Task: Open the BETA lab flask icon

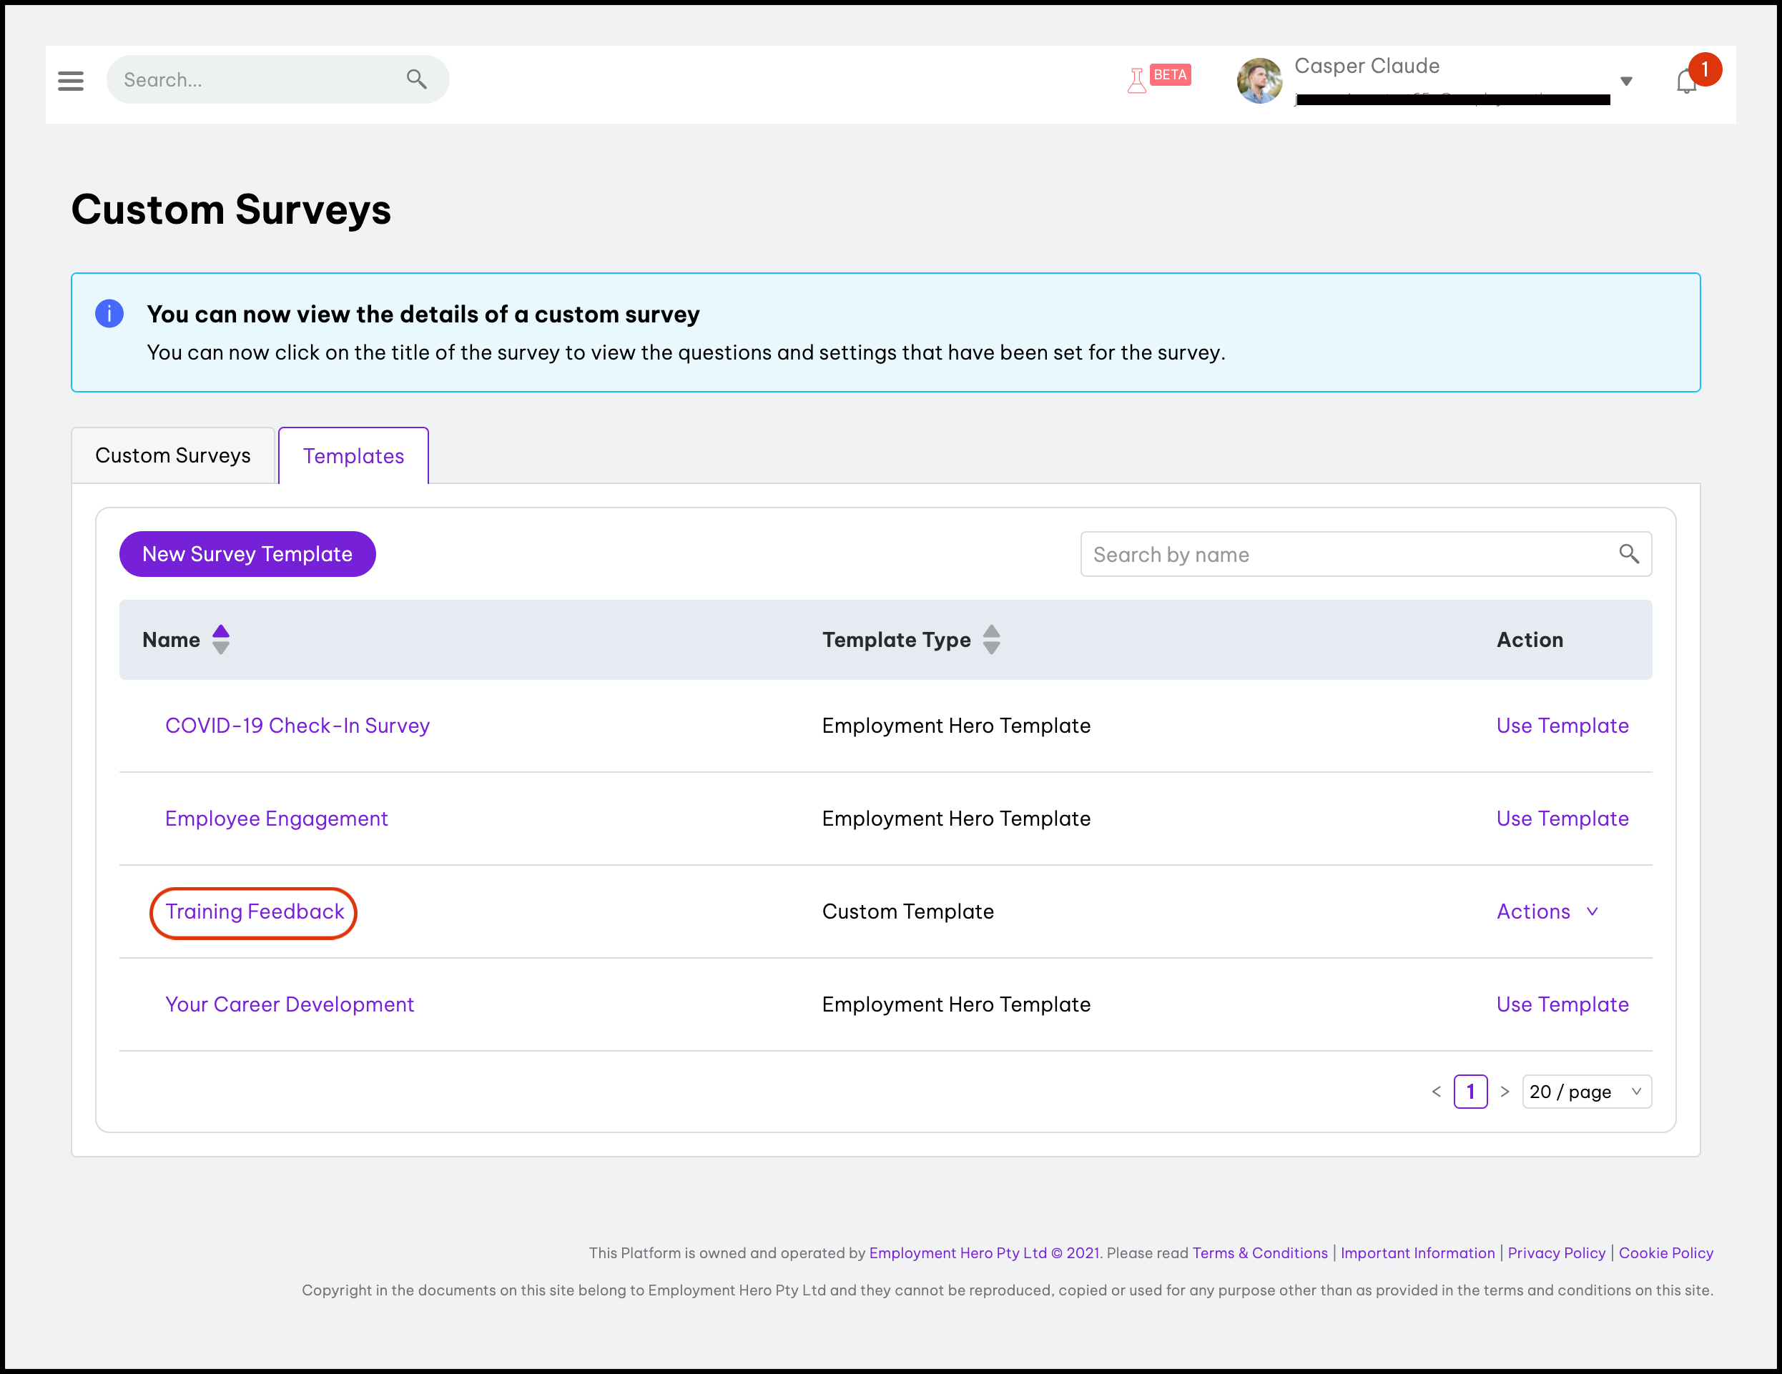Action: (1136, 80)
